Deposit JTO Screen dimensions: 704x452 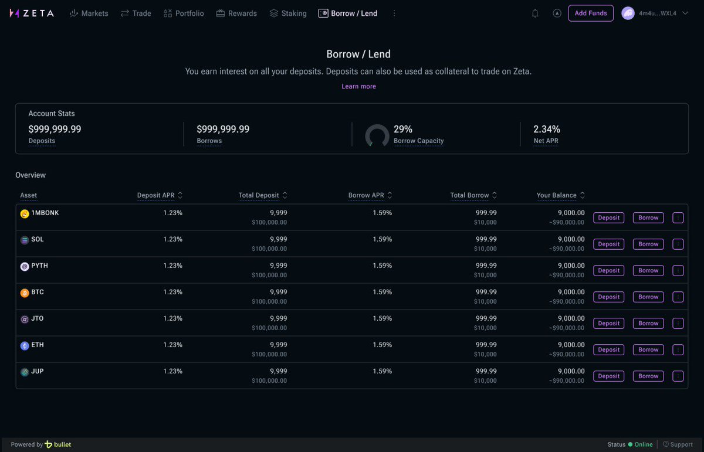coord(608,323)
